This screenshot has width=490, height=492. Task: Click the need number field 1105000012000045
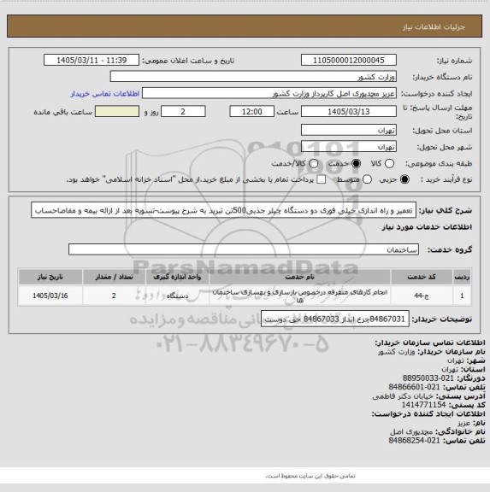349,61
